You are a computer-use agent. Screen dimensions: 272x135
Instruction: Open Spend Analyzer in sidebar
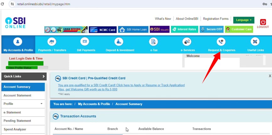tap(23, 129)
